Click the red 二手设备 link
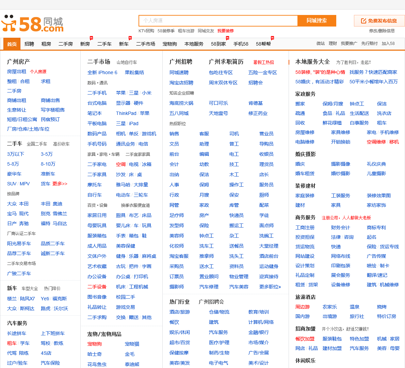Viewport: 405px width, 368px height. tap(97, 287)
